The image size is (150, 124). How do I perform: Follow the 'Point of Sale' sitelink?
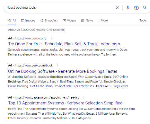click(x=63, y=86)
